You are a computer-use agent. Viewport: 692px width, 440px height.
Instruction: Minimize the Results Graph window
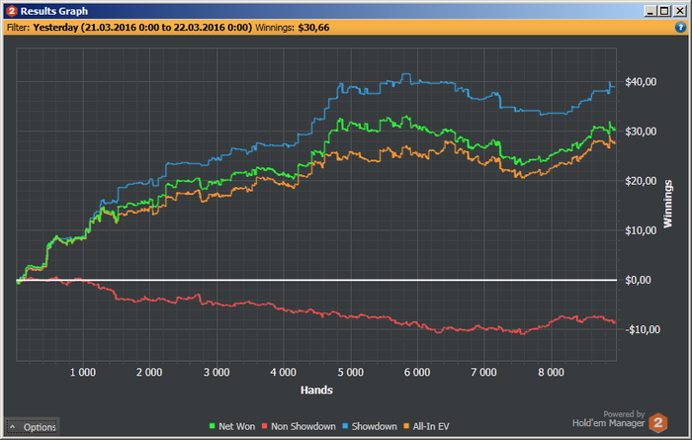[649, 11]
